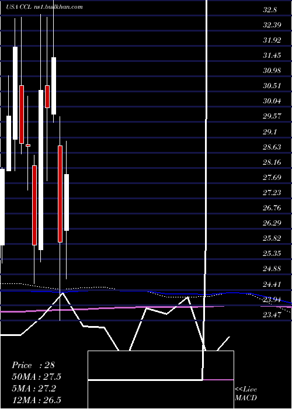The image size is (292, 409).
Task: Click the 30.98 price axis label
Action: click(x=272, y=71)
